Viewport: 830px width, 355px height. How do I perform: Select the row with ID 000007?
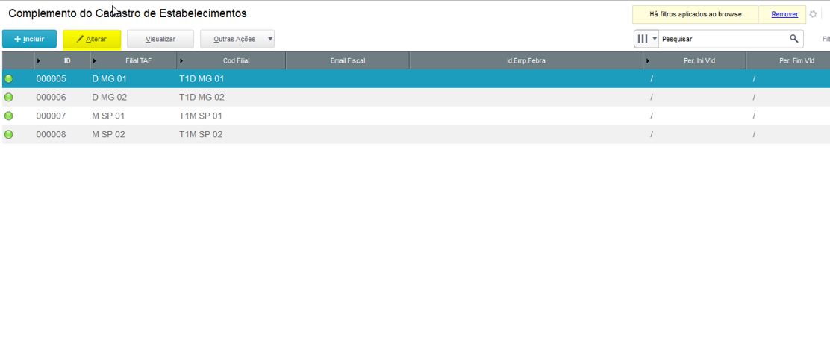point(416,116)
